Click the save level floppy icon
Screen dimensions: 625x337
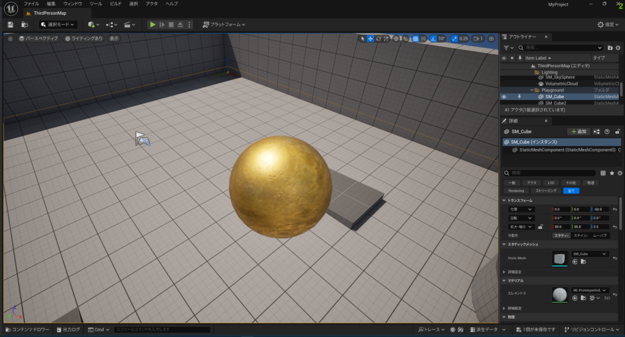[10, 24]
